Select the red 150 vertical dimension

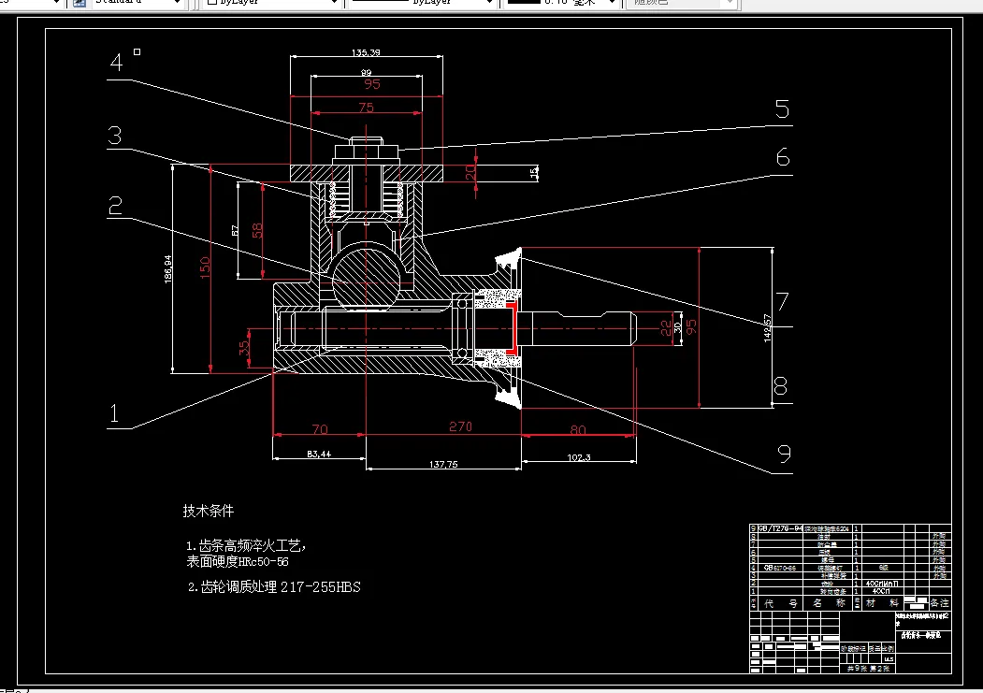pos(205,267)
